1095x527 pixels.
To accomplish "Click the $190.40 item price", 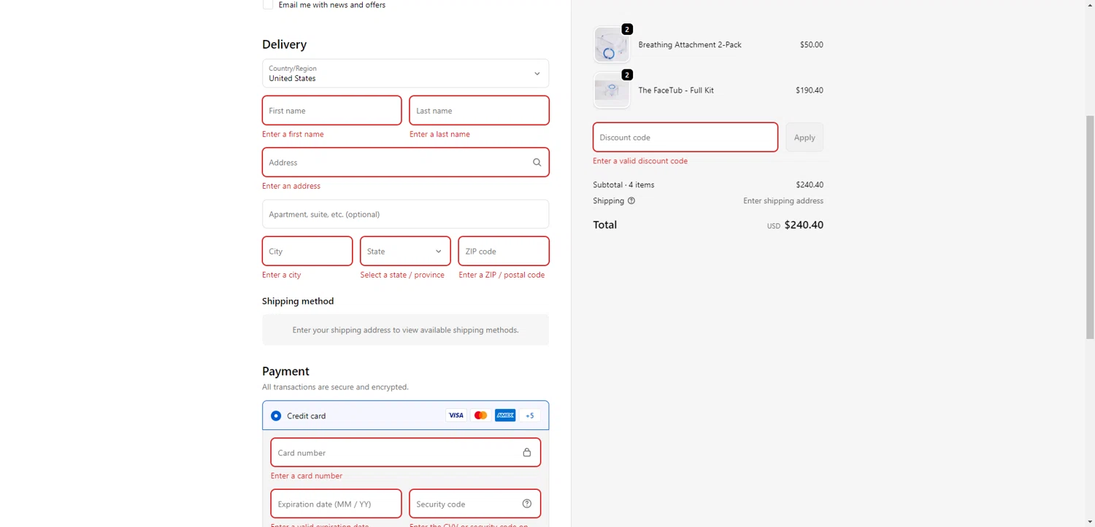I will click(x=809, y=90).
